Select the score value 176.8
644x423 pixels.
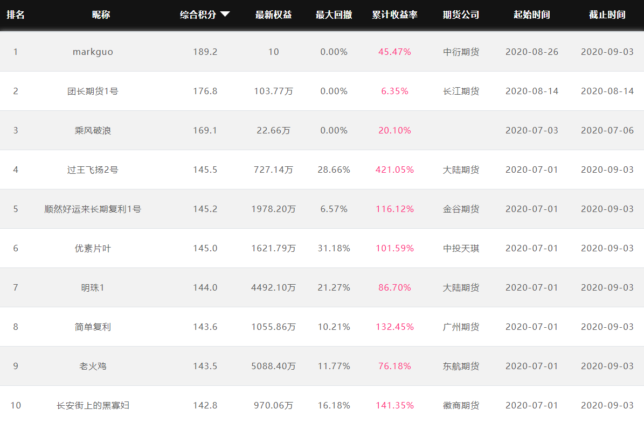coord(205,91)
